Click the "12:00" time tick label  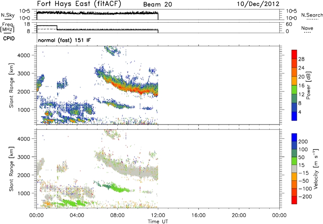pos(158,216)
